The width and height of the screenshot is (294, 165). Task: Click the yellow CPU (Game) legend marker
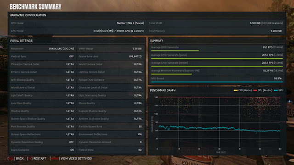(236, 90)
